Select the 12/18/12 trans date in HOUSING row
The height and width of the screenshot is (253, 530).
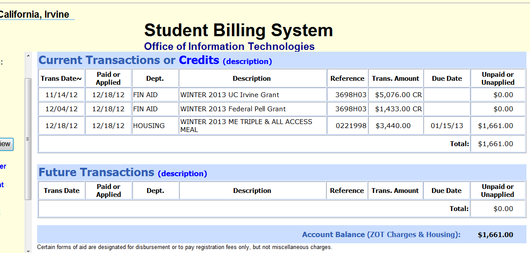click(61, 126)
